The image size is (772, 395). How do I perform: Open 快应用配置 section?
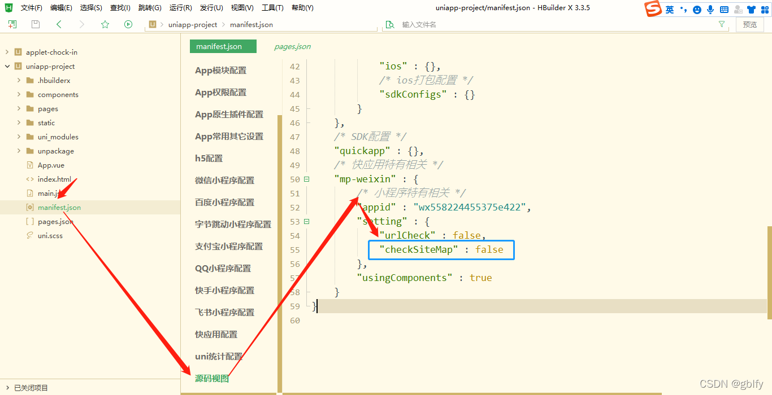216,334
